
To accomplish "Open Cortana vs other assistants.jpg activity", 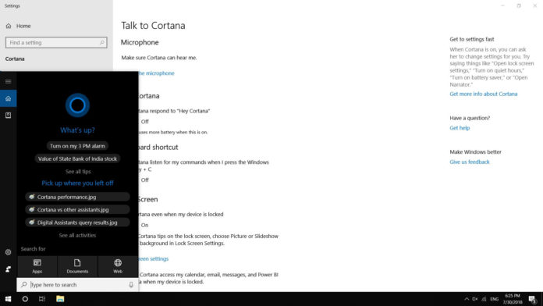I will [77, 210].
